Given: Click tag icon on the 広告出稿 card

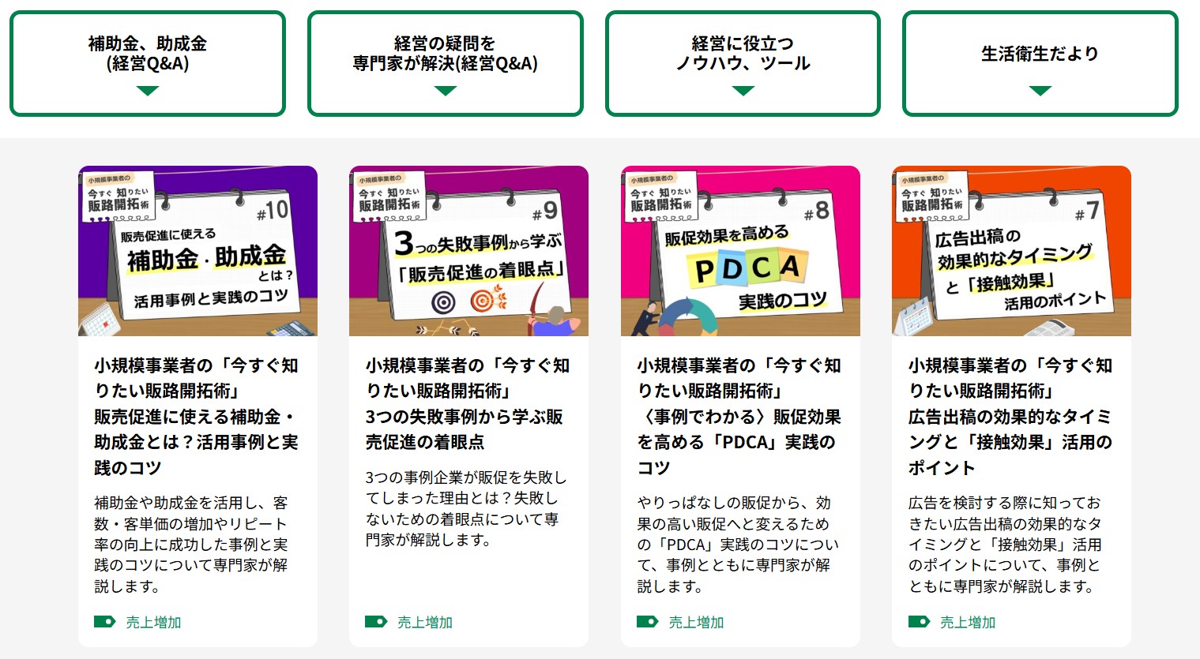Looking at the screenshot, I should [919, 622].
